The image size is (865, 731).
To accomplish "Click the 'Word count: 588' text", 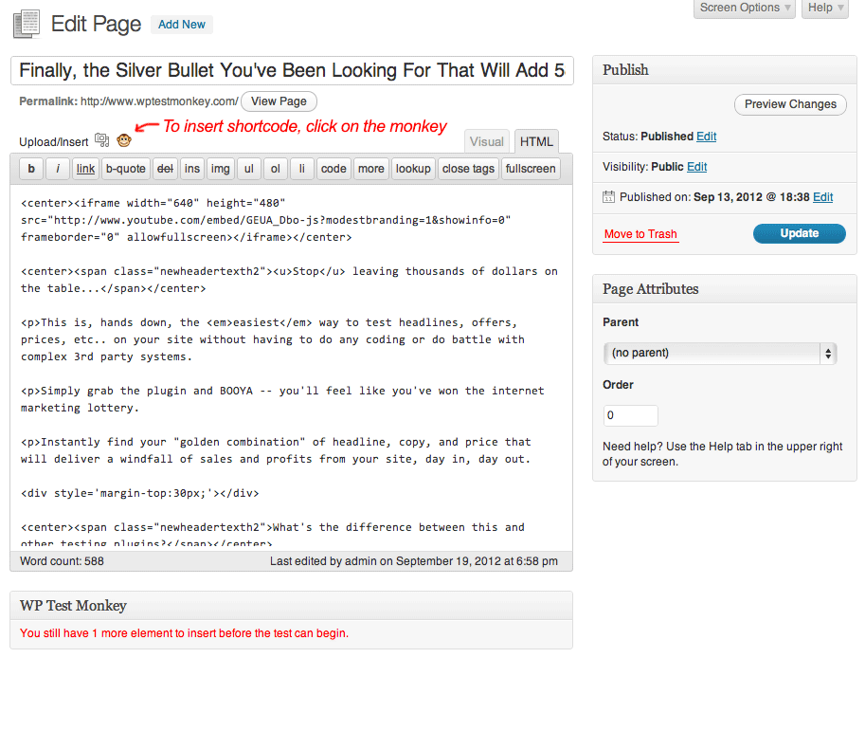I will click(x=62, y=561).
